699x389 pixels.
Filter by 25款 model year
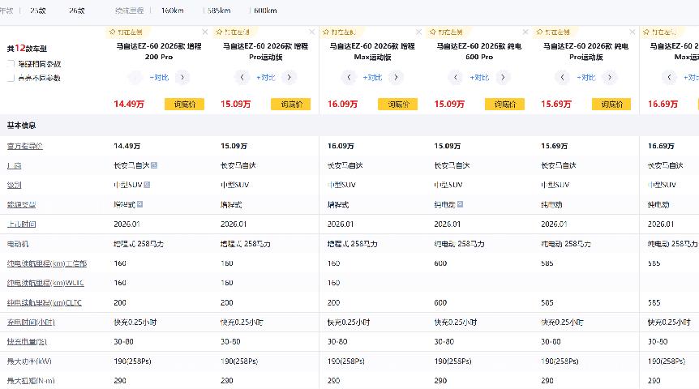click(38, 11)
